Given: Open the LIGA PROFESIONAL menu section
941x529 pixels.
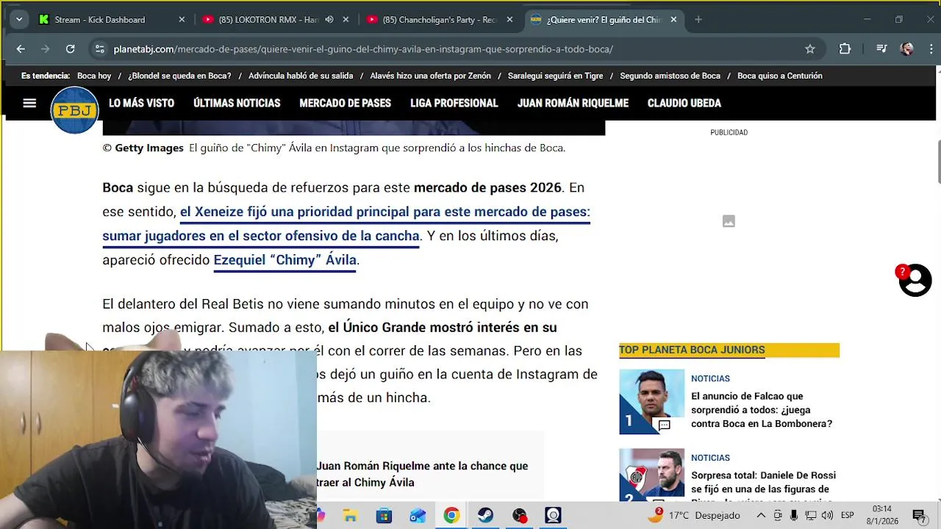Looking at the screenshot, I should coord(454,104).
